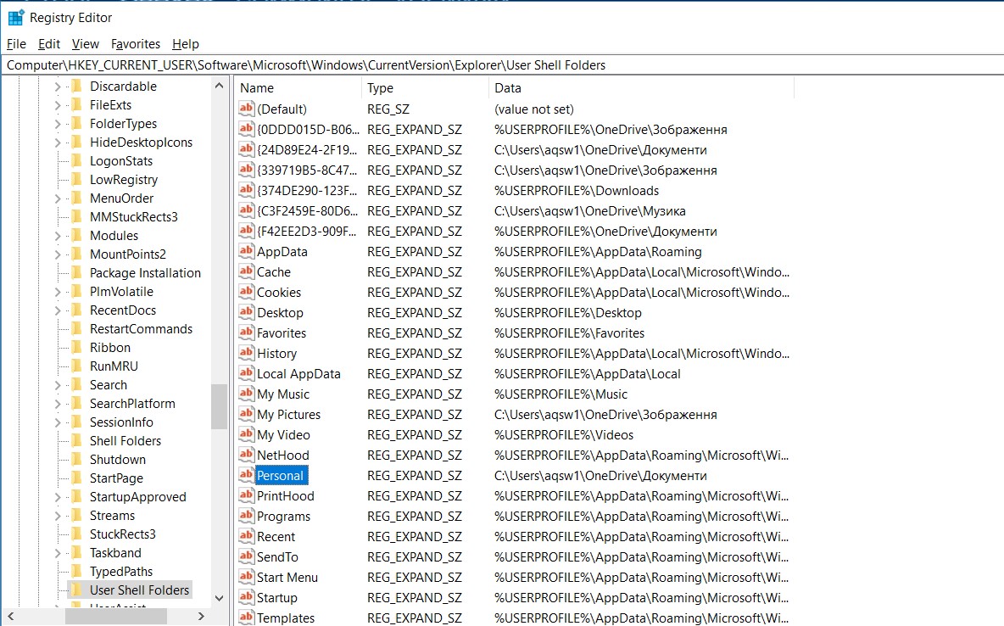Screen dimensions: 1004x626
Task: Select the %USERPROFILE%\Downloads data cell
Action: point(577,190)
